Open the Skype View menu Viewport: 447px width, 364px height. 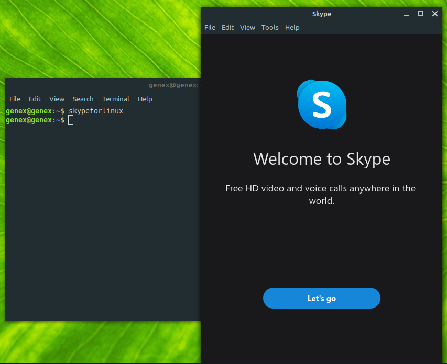pos(247,28)
